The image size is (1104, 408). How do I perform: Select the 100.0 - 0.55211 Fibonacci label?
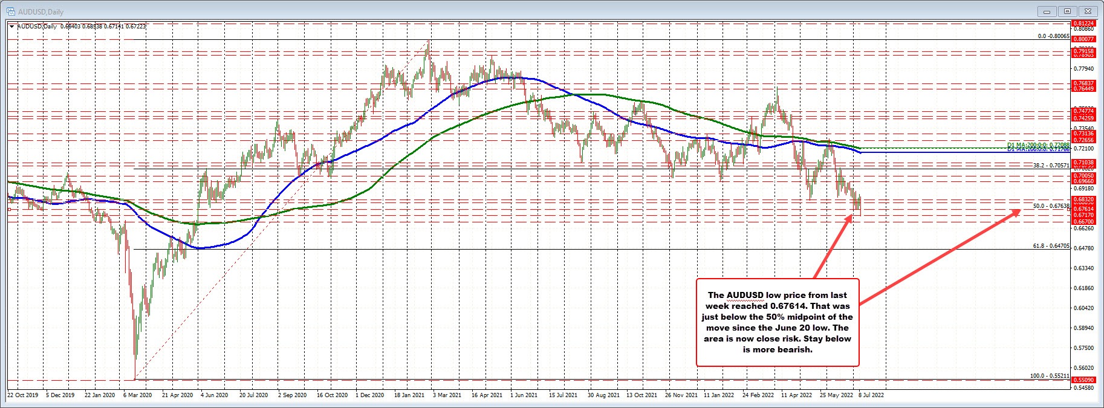1050,376
